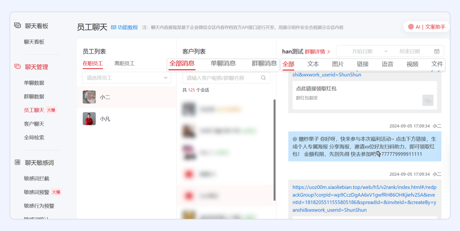Select employee 小凡 from the list
Viewport: 460px width, 231px height.
[x=105, y=119]
